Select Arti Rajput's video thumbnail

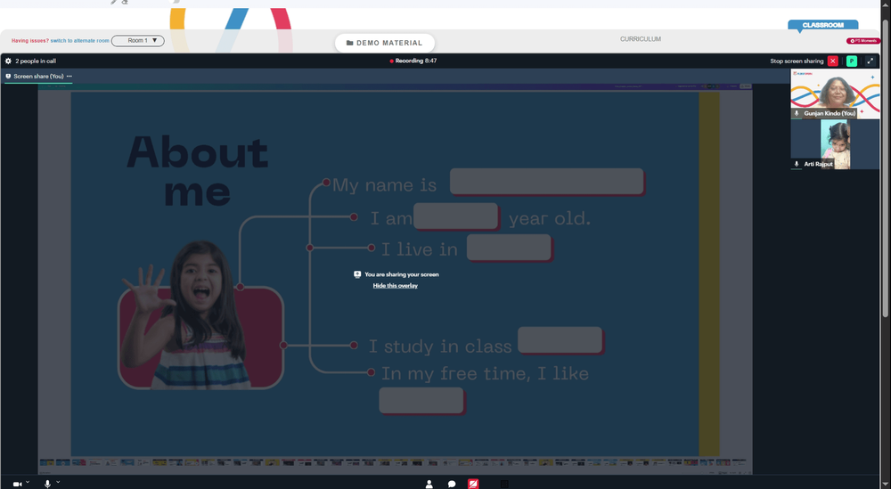coord(835,144)
